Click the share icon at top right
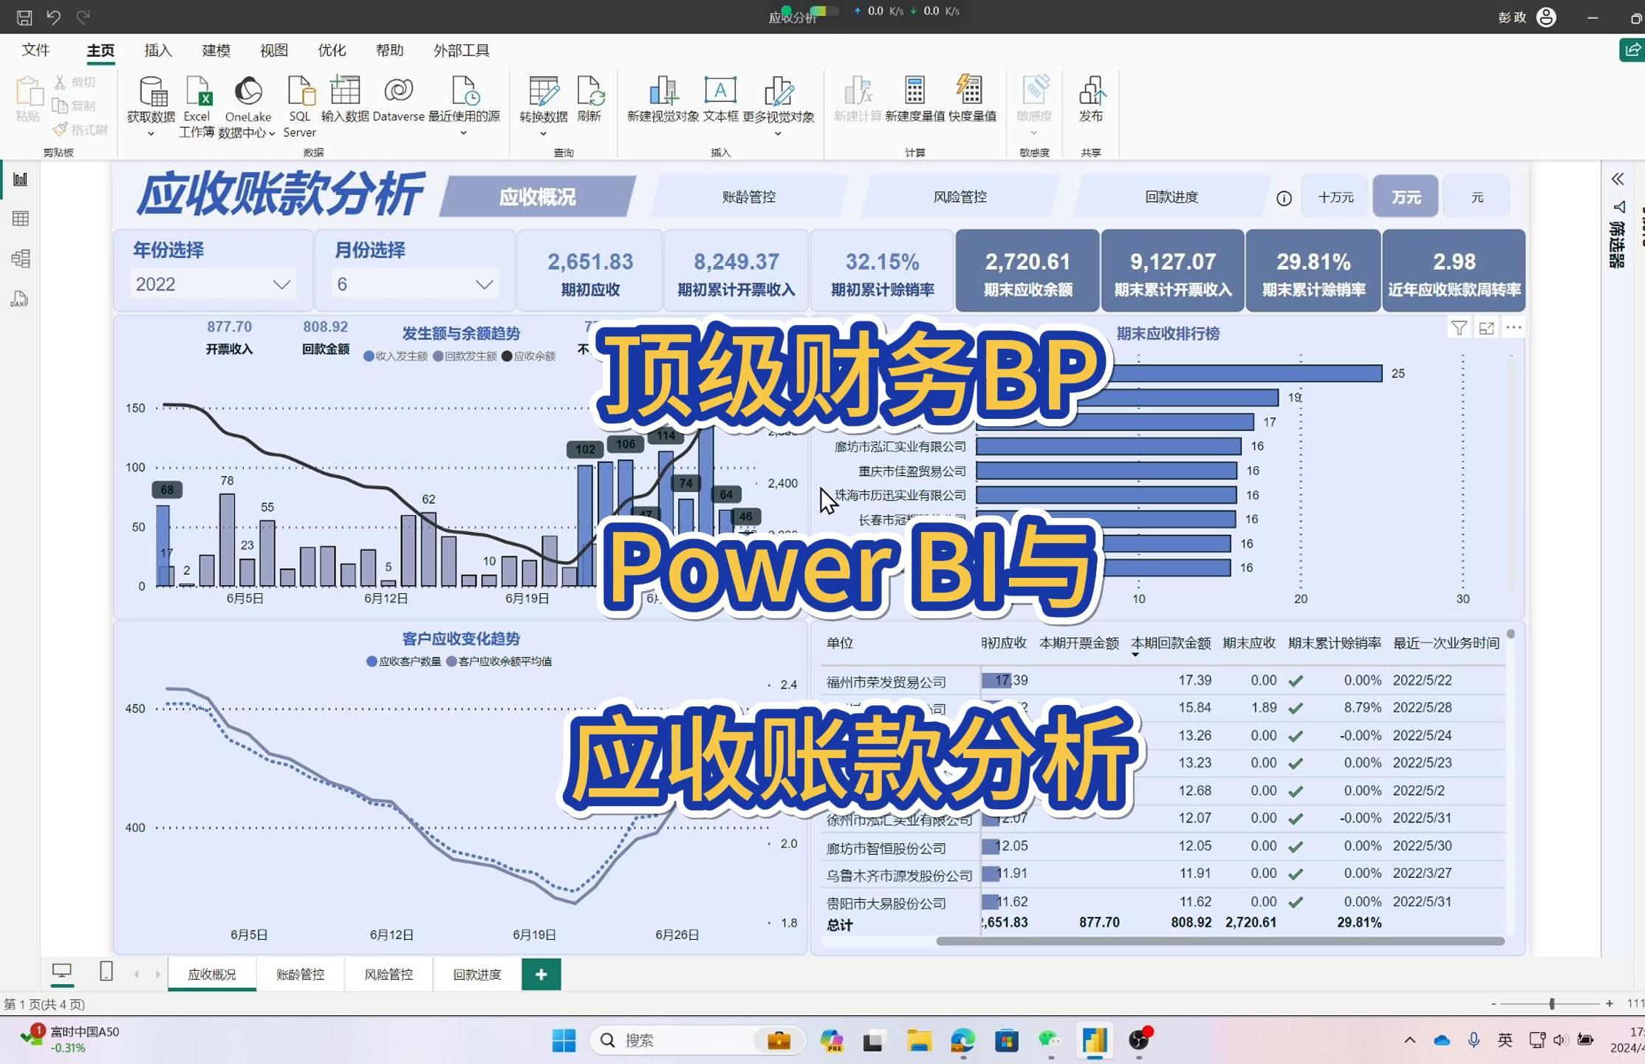This screenshot has height=1064, width=1645. pos(1632,50)
